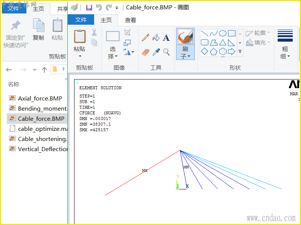Switch to Share (共享) tab in Explorer
The height and width of the screenshot is (225, 301).
[62, 9]
